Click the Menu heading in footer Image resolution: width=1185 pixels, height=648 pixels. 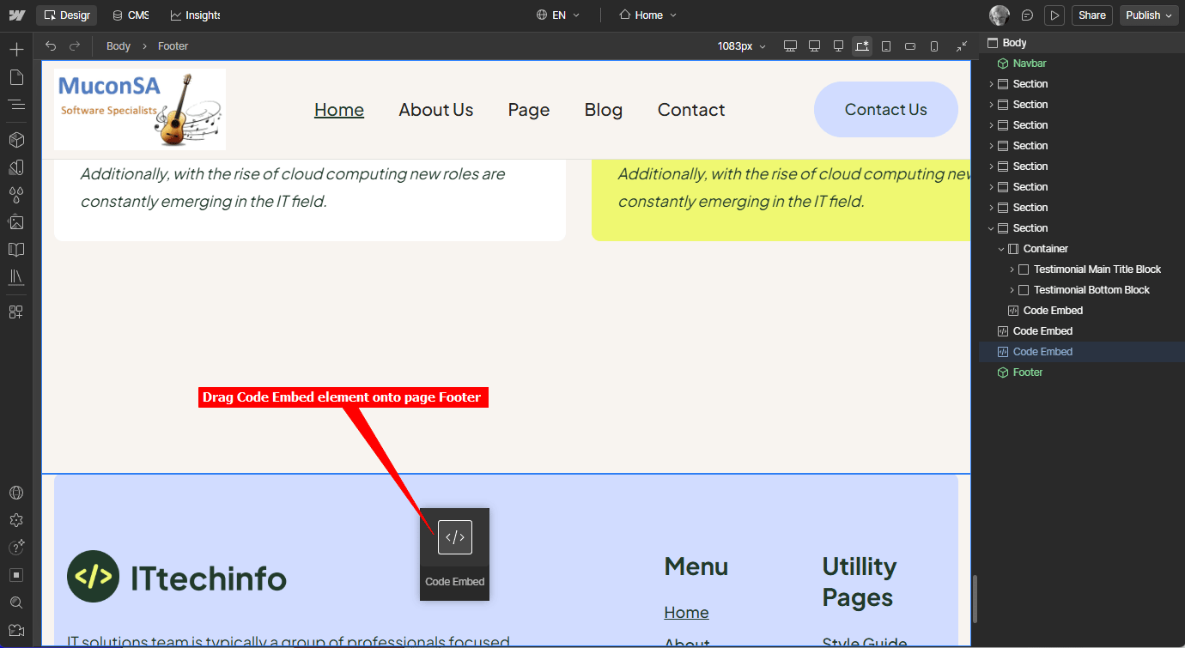coord(696,566)
